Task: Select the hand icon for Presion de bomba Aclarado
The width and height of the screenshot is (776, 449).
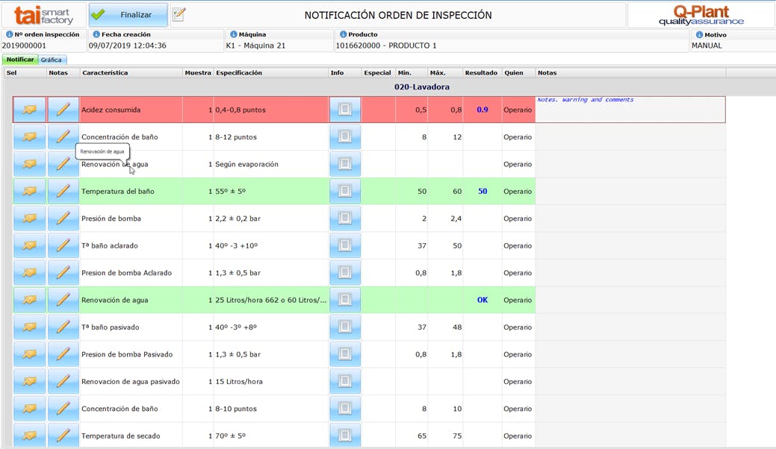Action: coord(29,273)
